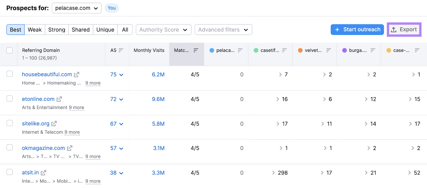This screenshot has width=427, height=188.
Task: Click external link icon next to atsit.in
Action: [44, 173]
